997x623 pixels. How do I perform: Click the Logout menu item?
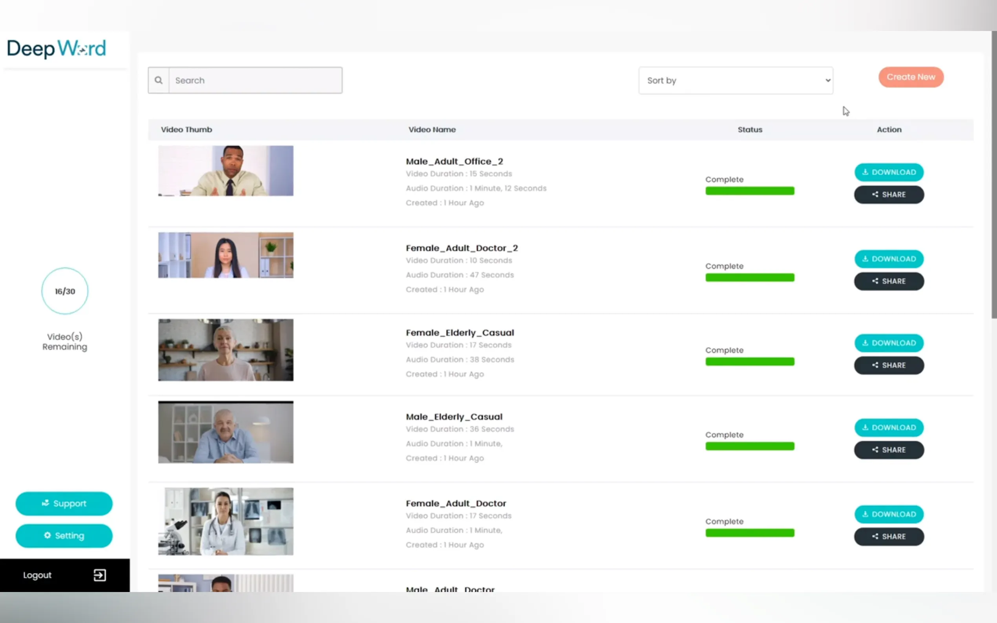(37, 575)
